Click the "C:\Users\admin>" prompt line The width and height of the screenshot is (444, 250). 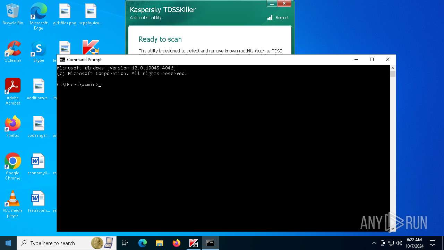pyautogui.click(x=78, y=85)
